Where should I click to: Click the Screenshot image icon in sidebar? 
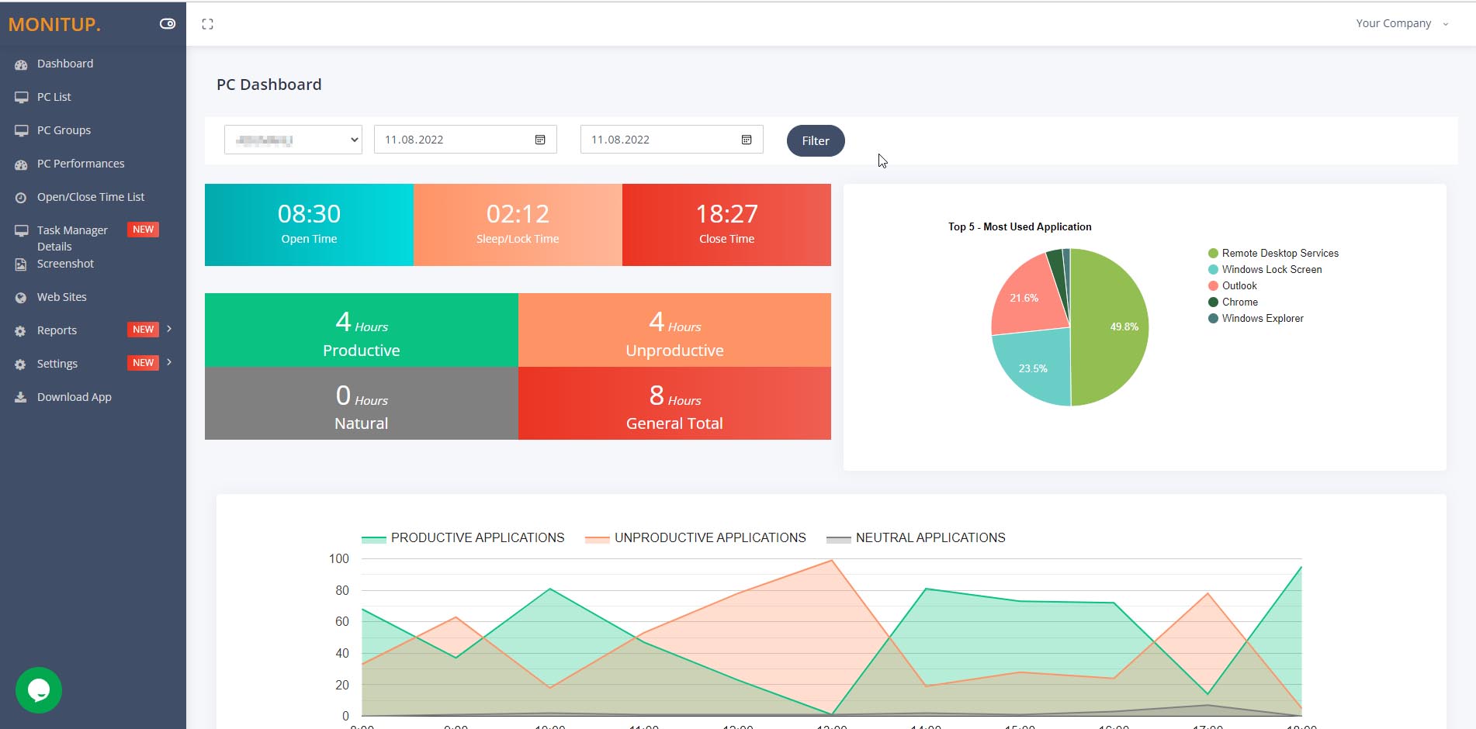pyautogui.click(x=21, y=264)
